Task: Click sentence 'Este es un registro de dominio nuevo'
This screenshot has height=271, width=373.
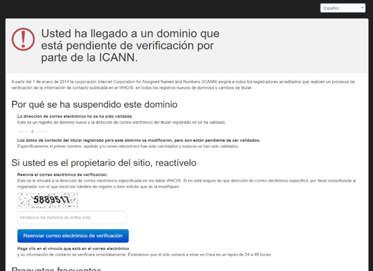Action: pos(122,123)
